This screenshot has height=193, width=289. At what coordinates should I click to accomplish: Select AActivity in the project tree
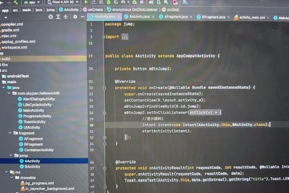pyautogui.click(x=32, y=161)
